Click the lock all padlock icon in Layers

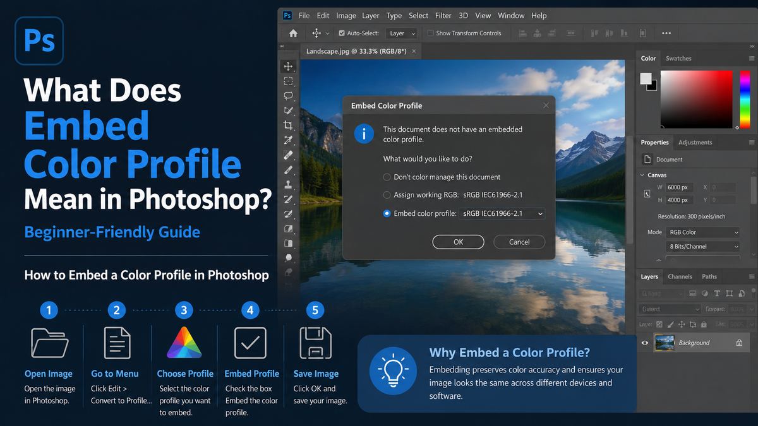pyautogui.click(x=704, y=324)
